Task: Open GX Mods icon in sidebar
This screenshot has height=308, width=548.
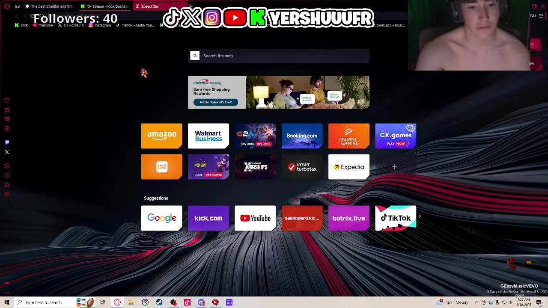Action: click(7, 129)
